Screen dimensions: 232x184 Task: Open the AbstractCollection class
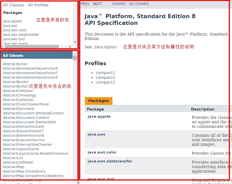click(18, 100)
